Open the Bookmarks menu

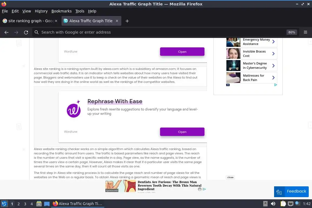coord(61,11)
